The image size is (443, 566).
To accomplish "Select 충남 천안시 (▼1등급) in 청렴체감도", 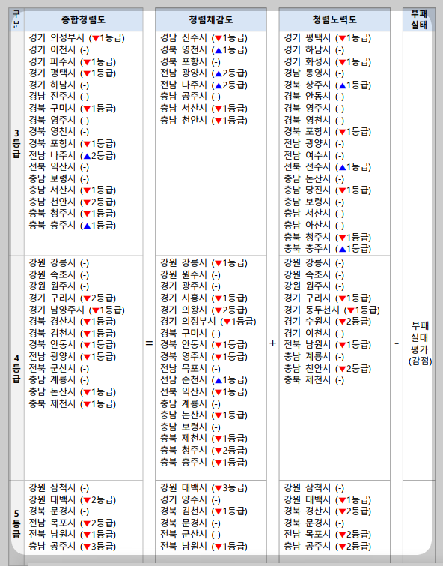I will point(204,120).
